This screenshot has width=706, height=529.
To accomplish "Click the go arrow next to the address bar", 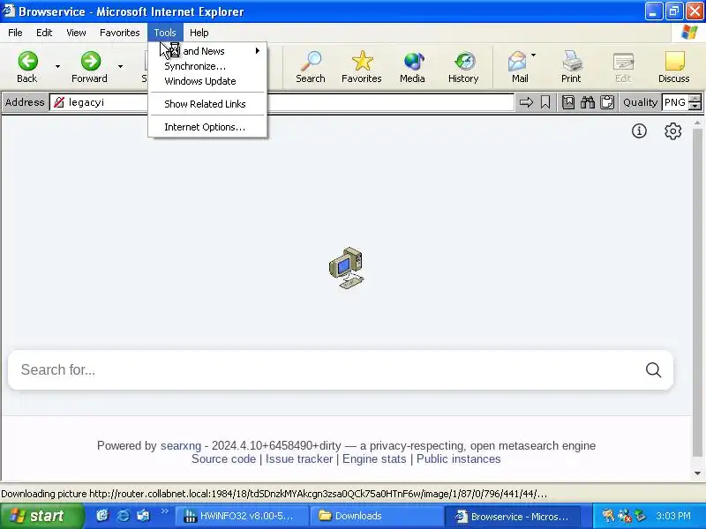I will [526, 102].
